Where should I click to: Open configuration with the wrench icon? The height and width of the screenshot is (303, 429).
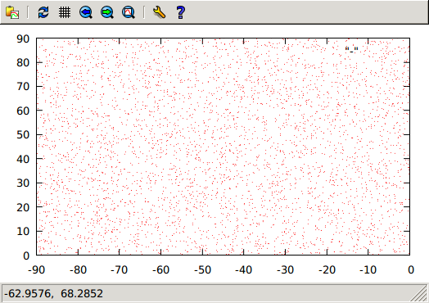(159, 12)
